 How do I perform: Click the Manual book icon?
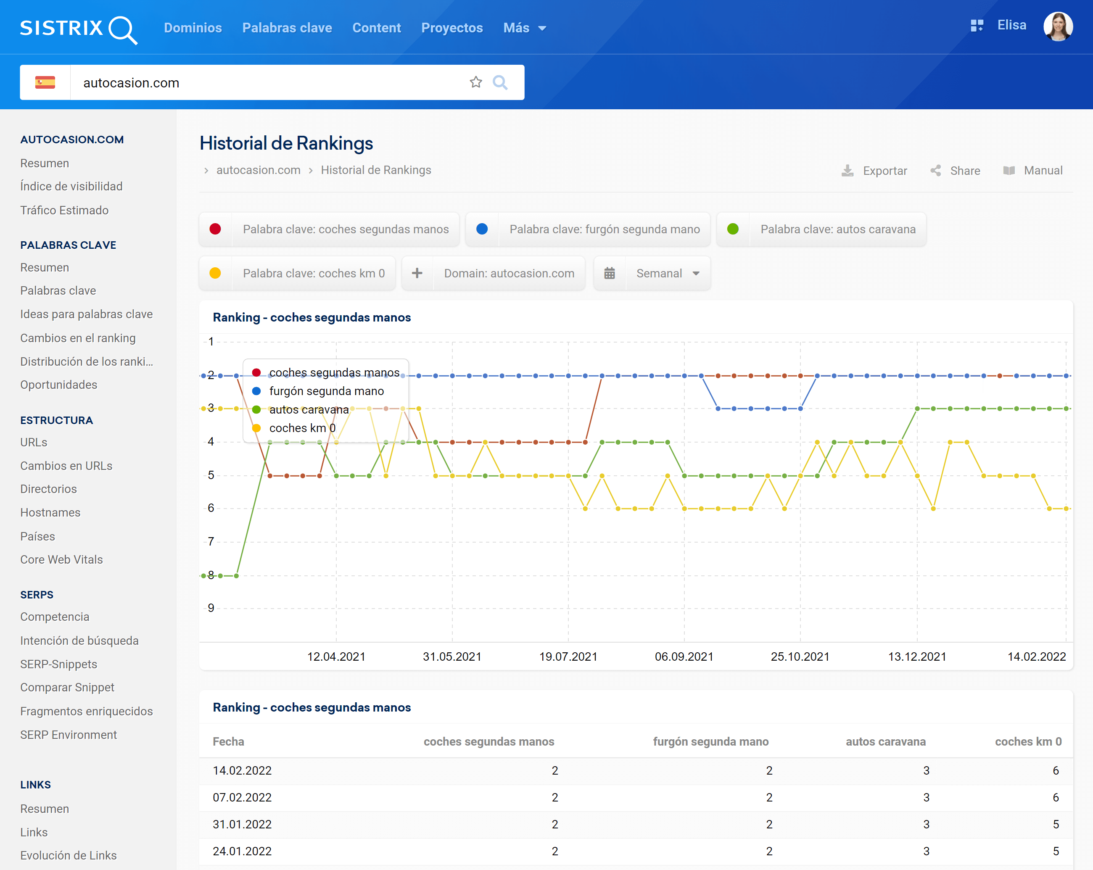tap(1009, 171)
